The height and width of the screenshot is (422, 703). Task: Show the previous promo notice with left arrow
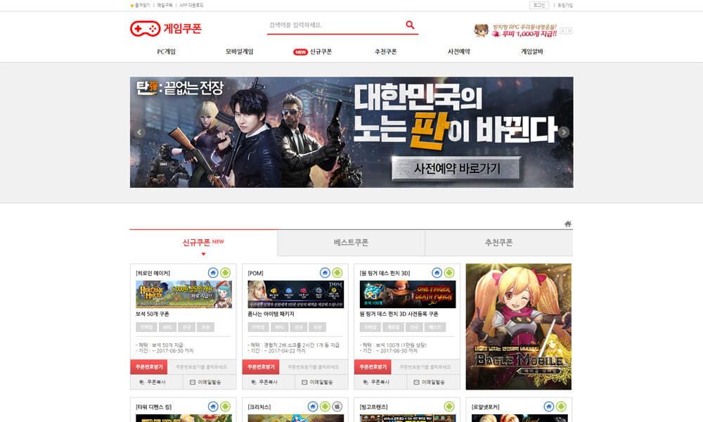[562, 31]
